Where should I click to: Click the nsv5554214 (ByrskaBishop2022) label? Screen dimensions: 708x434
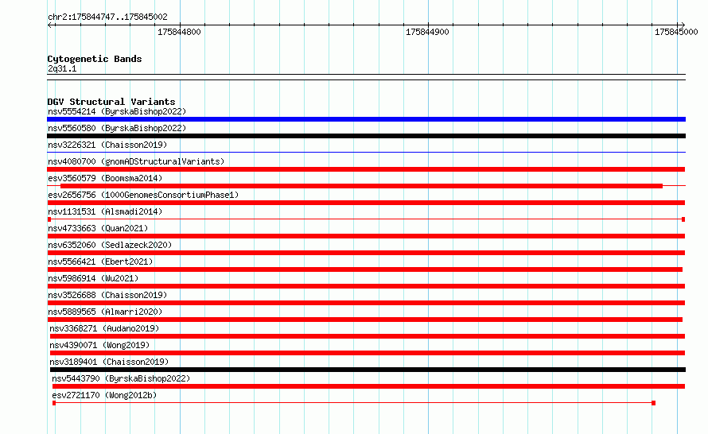pos(117,111)
